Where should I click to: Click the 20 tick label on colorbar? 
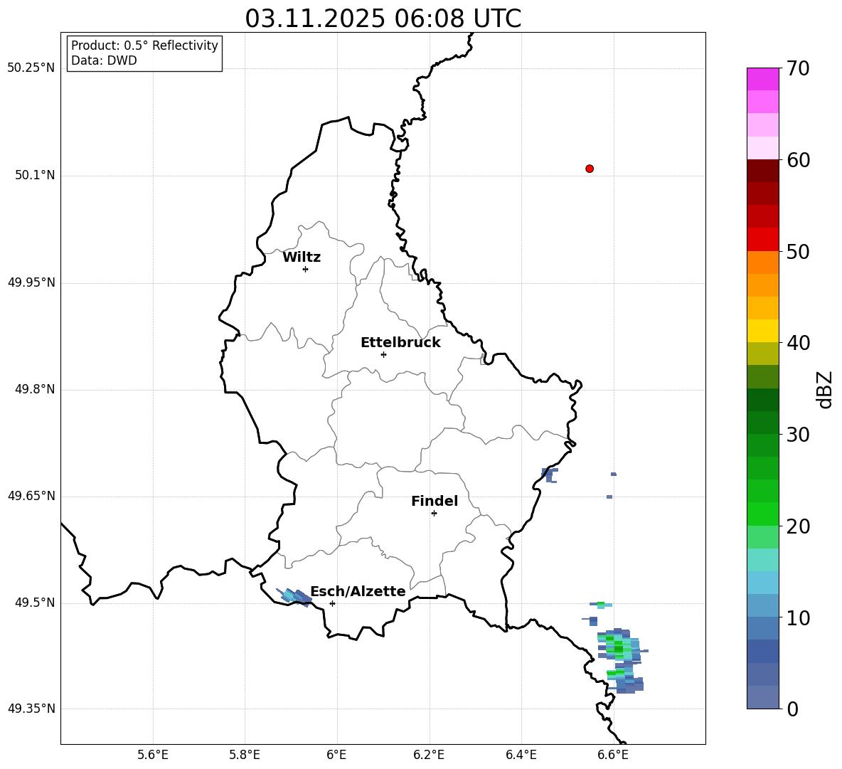(798, 526)
